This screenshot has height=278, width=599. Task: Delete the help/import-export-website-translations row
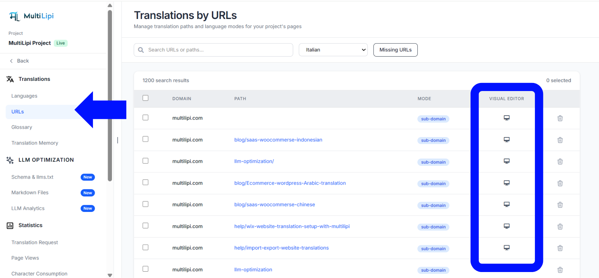tap(560, 248)
